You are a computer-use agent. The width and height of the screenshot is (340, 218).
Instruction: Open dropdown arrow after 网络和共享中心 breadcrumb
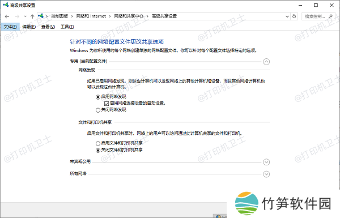[147, 16]
